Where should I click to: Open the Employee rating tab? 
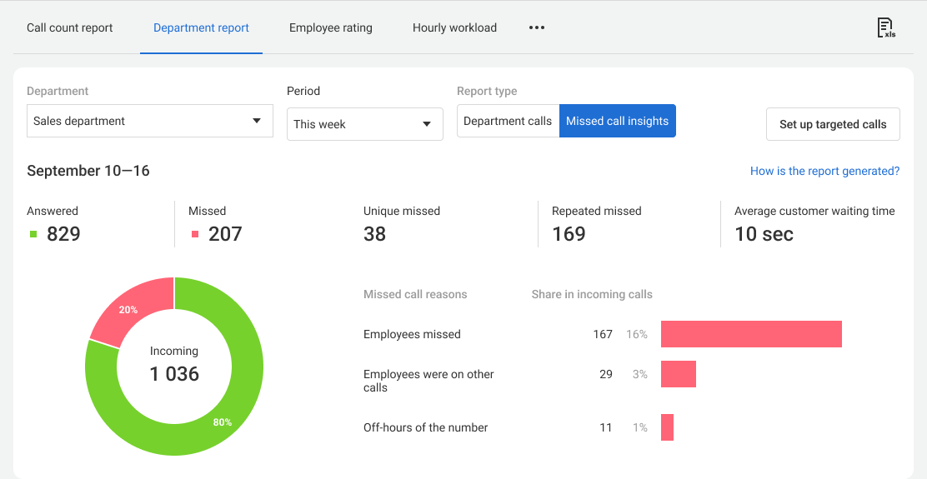[x=331, y=27]
